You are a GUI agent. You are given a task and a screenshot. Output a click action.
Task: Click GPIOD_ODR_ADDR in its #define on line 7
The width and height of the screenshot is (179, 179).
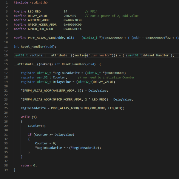point(40,29)
